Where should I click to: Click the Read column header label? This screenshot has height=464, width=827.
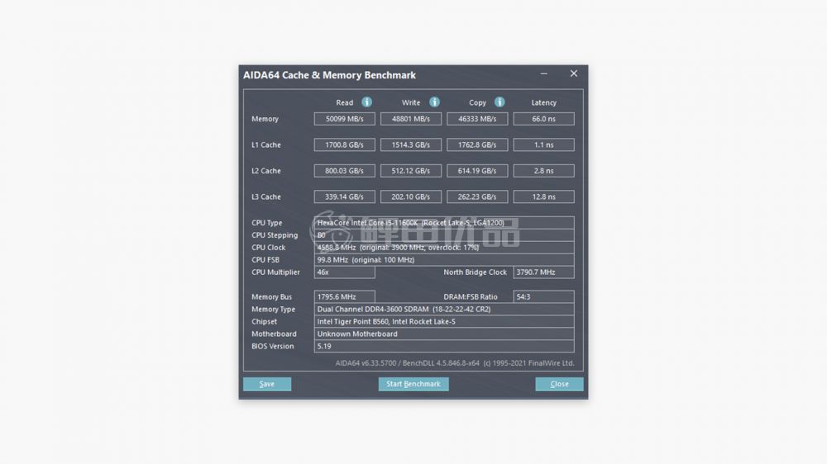click(x=344, y=102)
